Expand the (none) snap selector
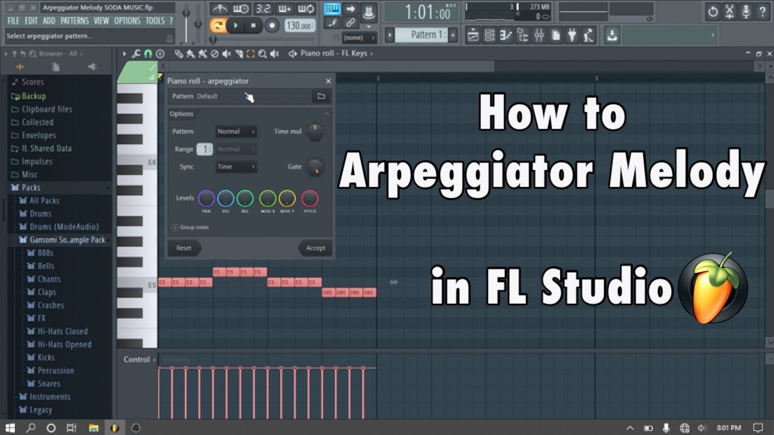Screen dimensions: 774x435 click(x=360, y=37)
